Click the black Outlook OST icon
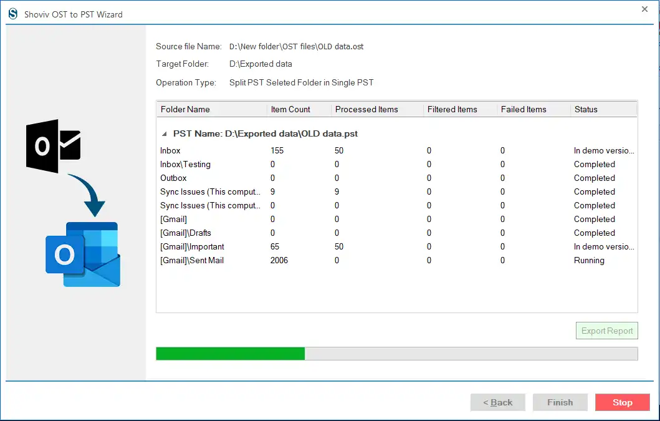 point(54,146)
